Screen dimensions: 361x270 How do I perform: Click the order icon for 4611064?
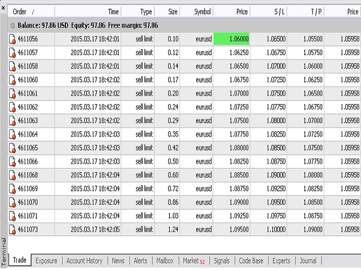[x=12, y=134]
